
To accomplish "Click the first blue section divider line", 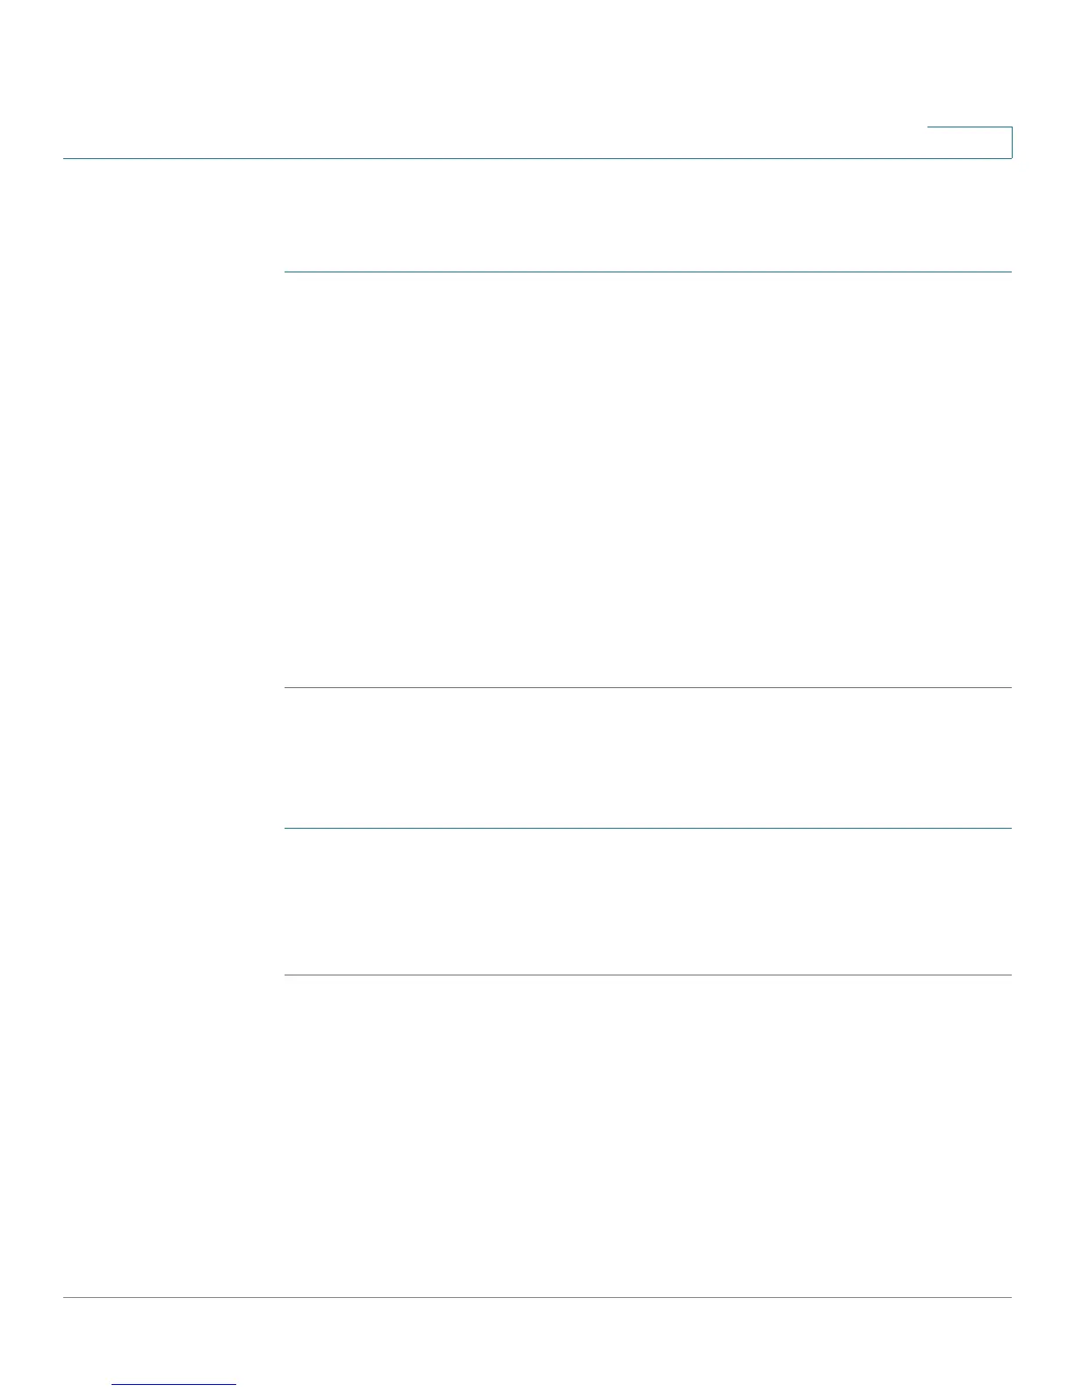I will coord(648,272).
